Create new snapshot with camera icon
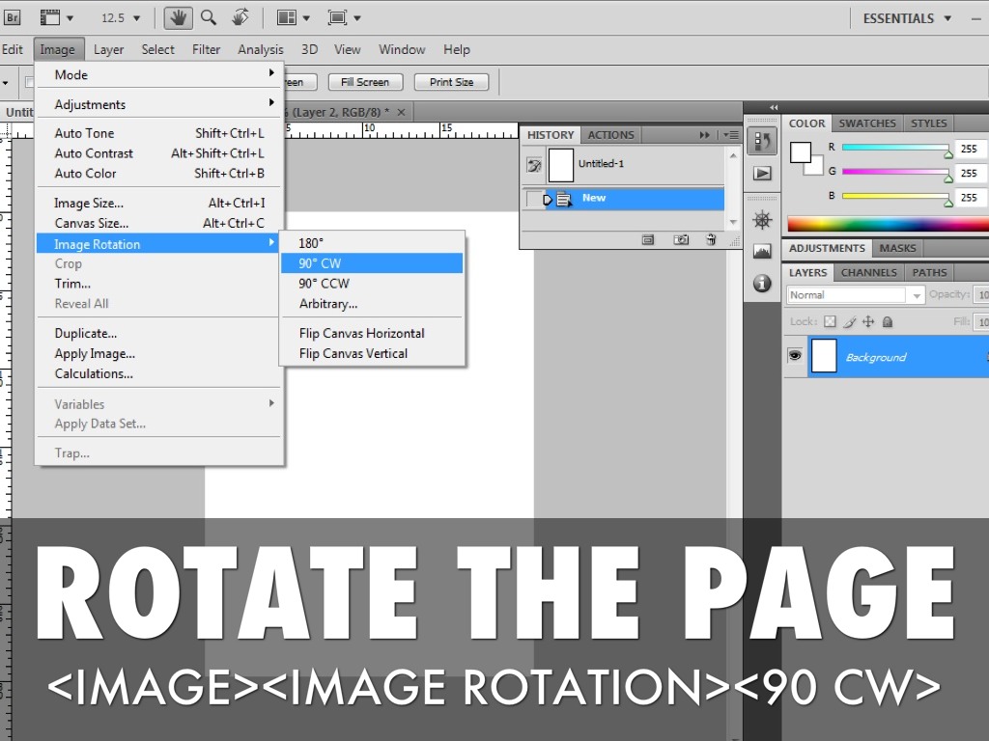The image size is (989, 741). [x=681, y=239]
